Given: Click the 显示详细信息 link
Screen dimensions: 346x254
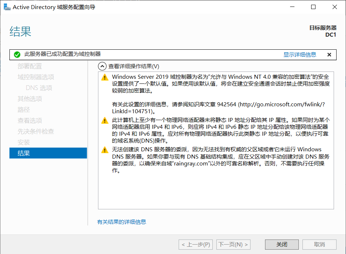Looking at the screenshot, I should (300, 54).
